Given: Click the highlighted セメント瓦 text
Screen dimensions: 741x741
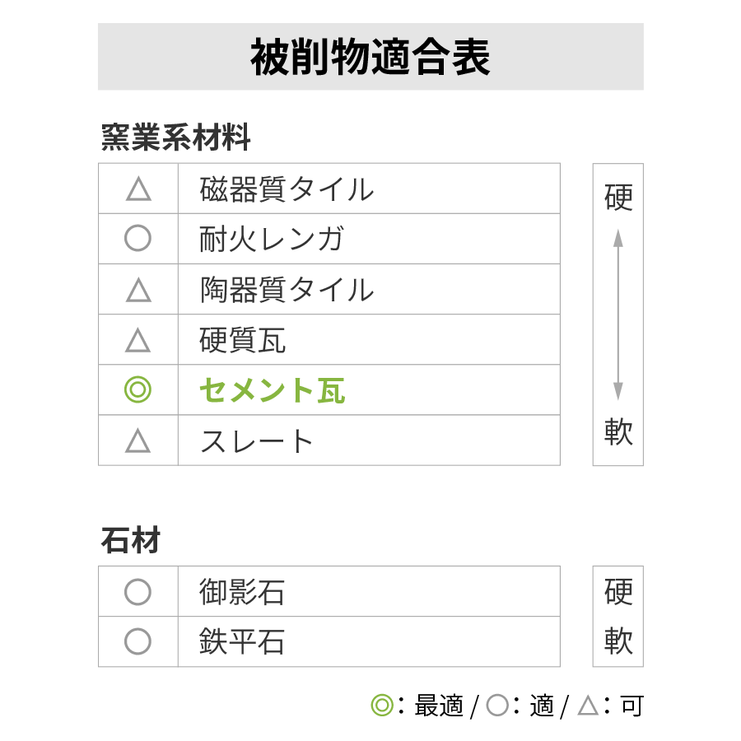Looking at the screenshot, I should click(x=273, y=390).
